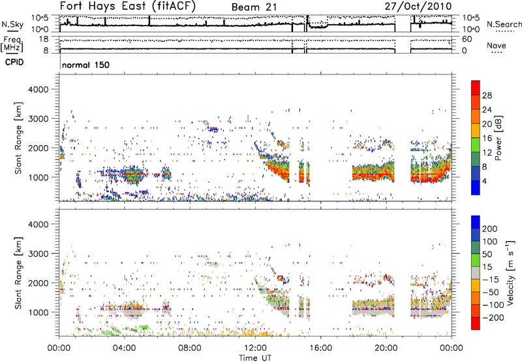Click the '200' label on Velocity colorbar
The height and width of the screenshot is (362, 522).
coord(490,229)
